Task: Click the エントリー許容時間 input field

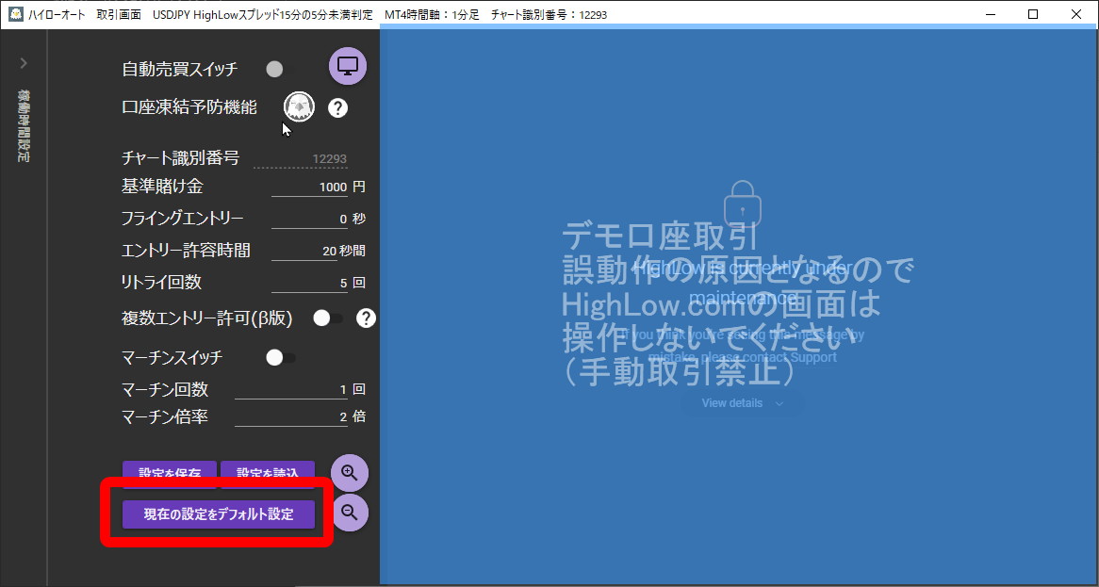Action: pyautogui.click(x=304, y=251)
